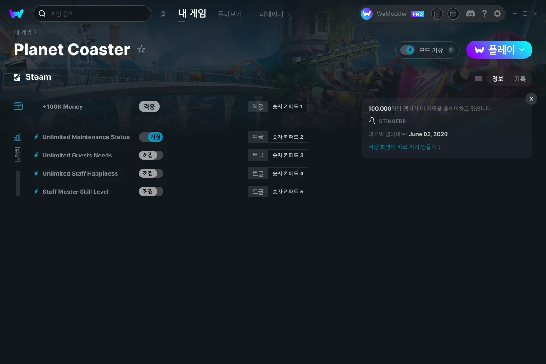The height and width of the screenshot is (364, 546).
Task: Click the 내 게임 breadcrumb link
Action: point(23,32)
